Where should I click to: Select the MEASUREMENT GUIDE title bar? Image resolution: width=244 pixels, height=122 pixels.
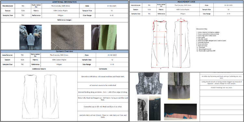click(186, 2)
